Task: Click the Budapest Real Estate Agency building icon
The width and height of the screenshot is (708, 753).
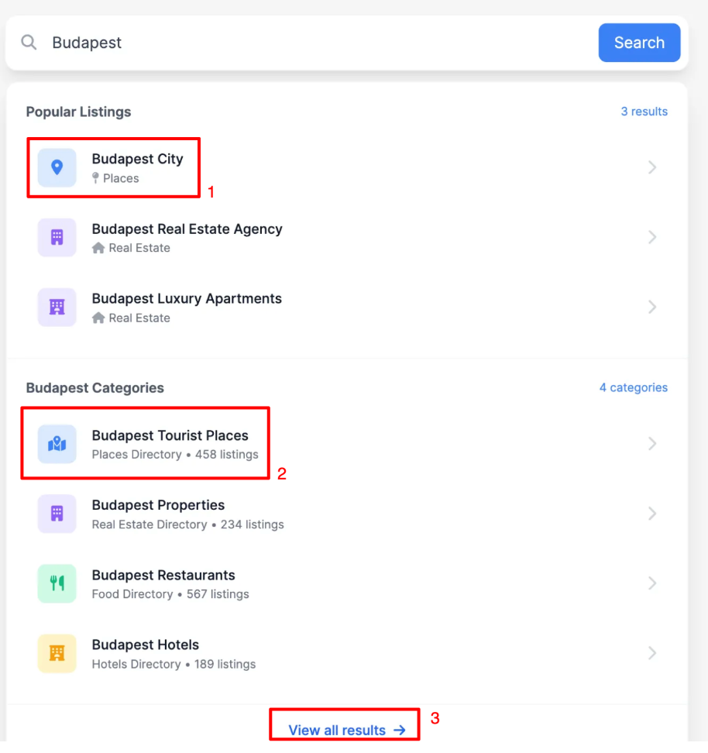Action: (57, 237)
